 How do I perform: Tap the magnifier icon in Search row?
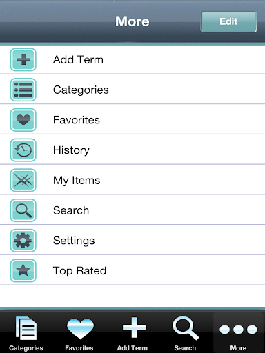click(x=23, y=210)
